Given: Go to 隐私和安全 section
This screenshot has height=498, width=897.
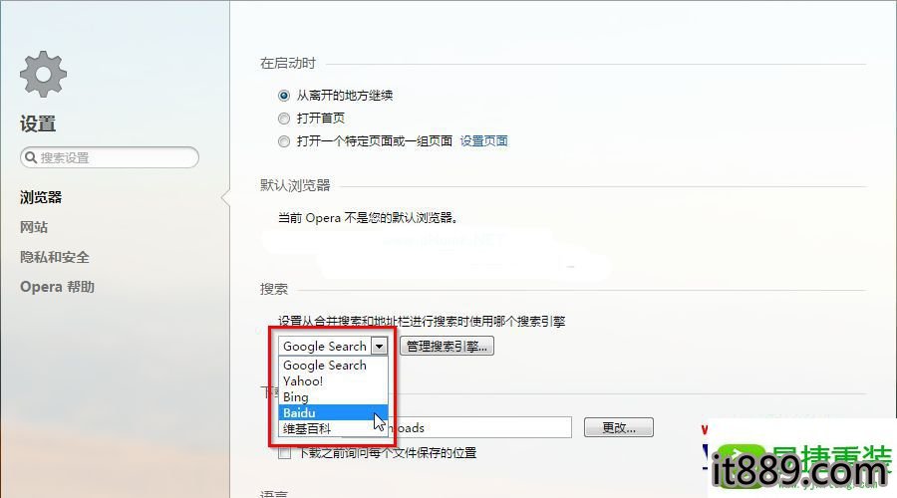Looking at the screenshot, I should 55,257.
